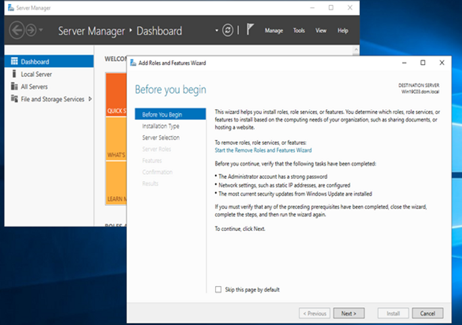Image resolution: width=462 pixels, height=325 pixels.
Task: Open the breadcrumb dropdown beside the refresh icon
Action: [216, 31]
